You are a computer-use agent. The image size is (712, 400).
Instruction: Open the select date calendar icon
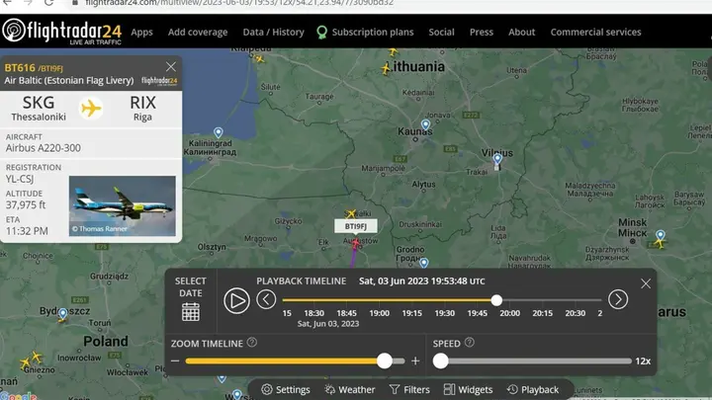[191, 312]
